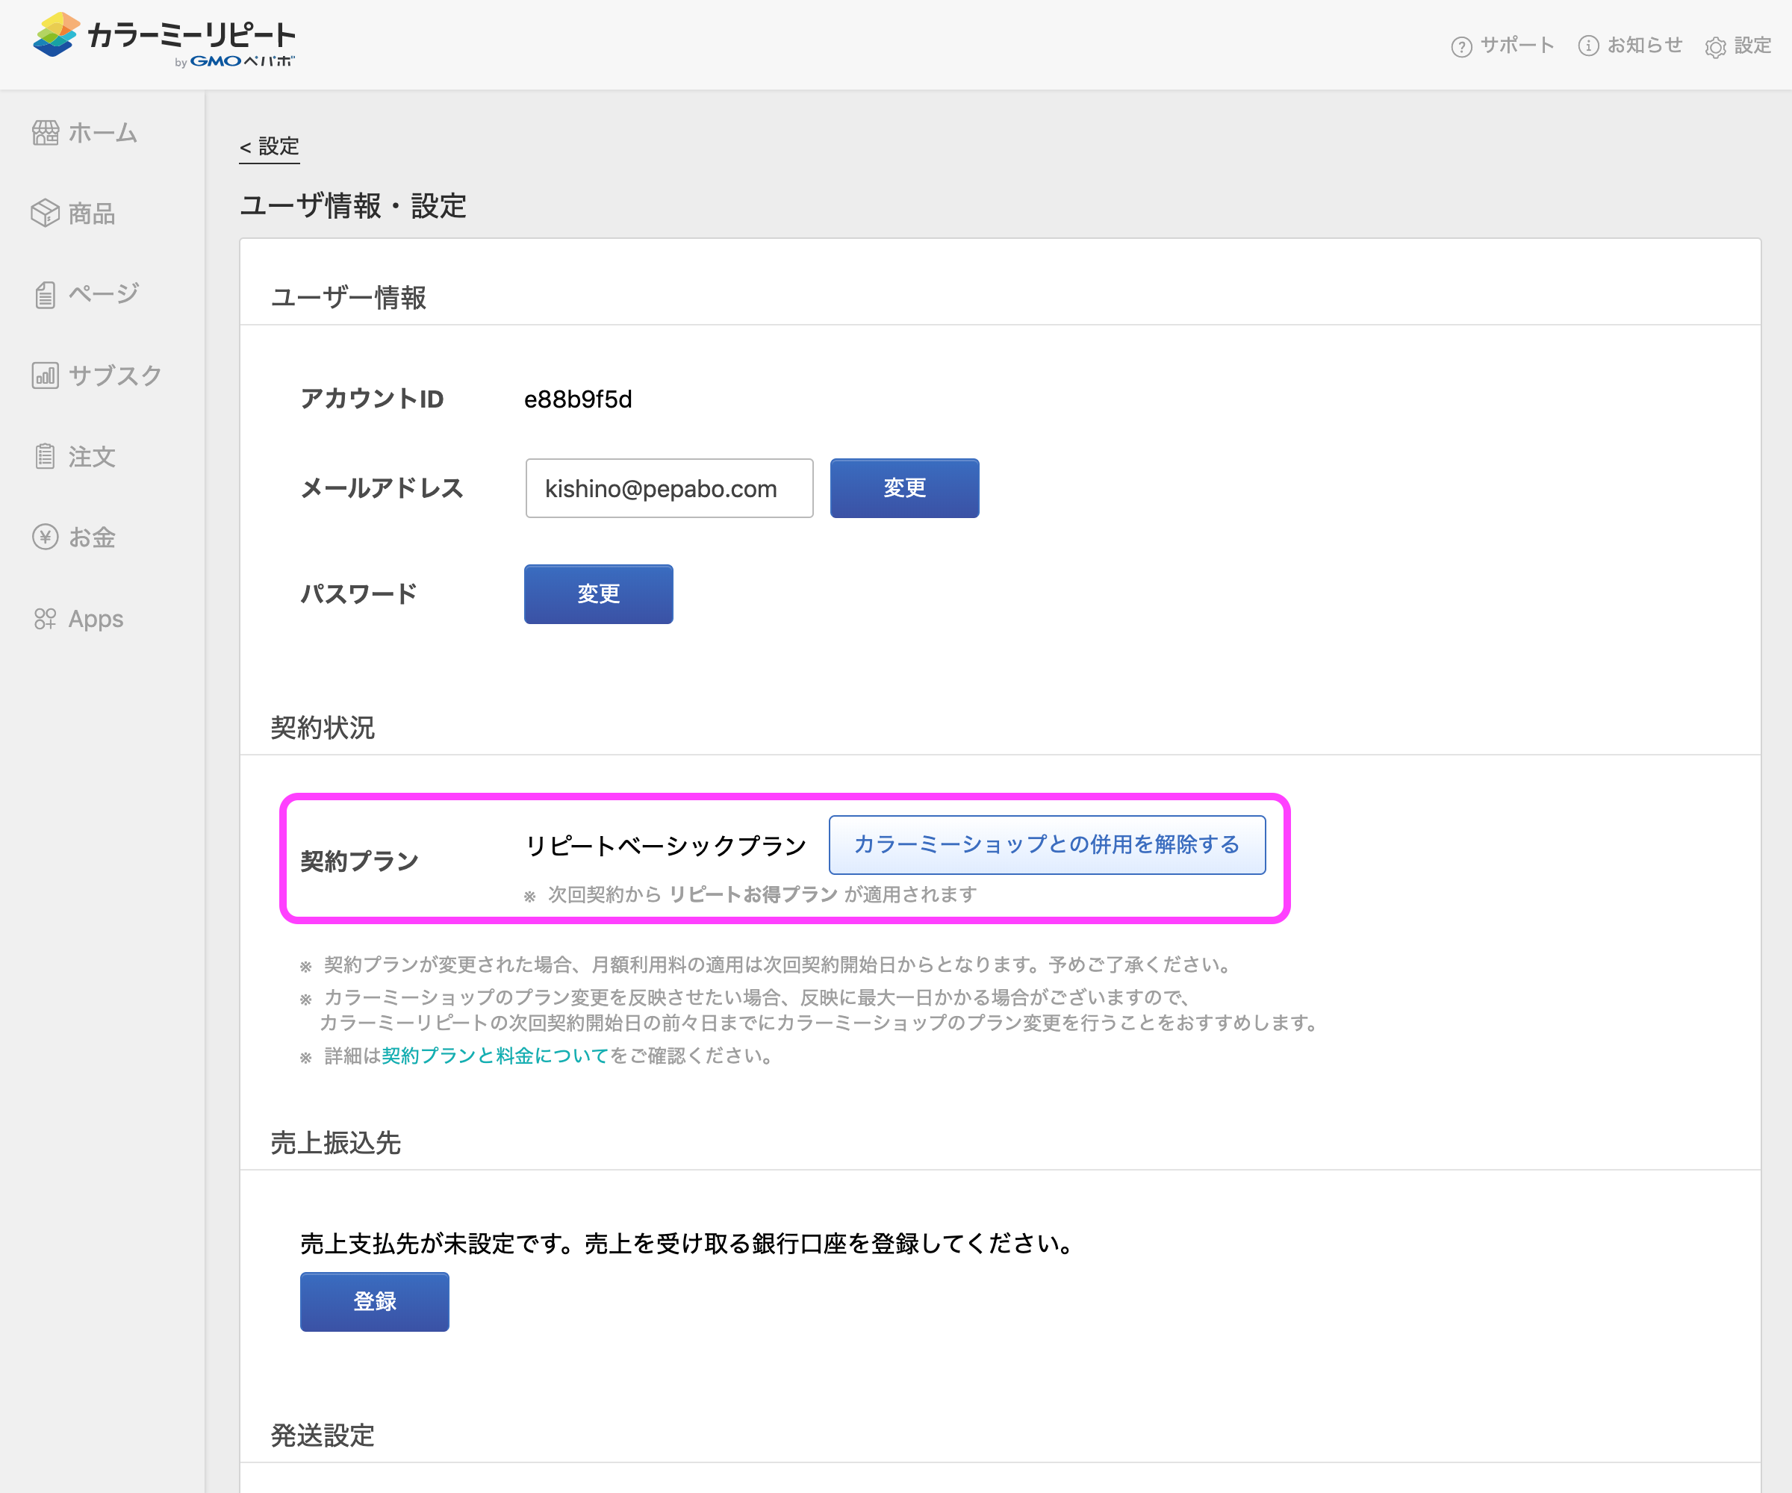The image size is (1792, 1493).
Task: Go to the ページ section
Action: [102, 294]
